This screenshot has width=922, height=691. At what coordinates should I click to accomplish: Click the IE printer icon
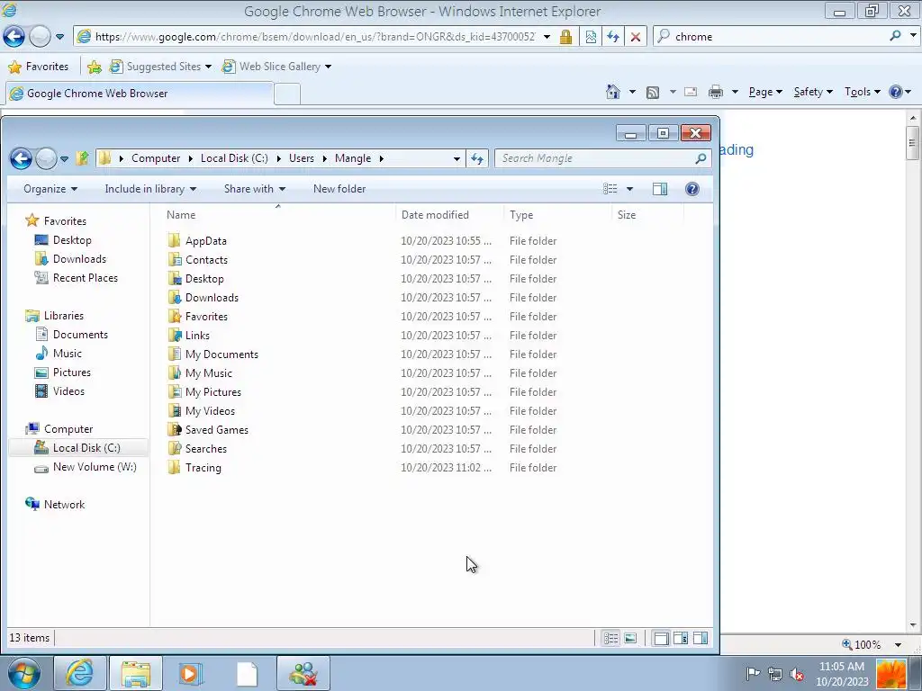tap(716, 92)
